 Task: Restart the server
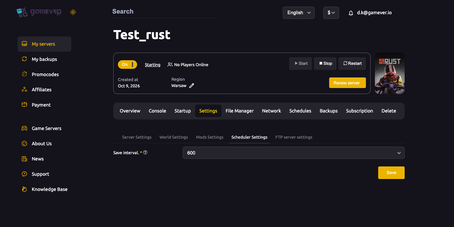[x=352, y=64]
